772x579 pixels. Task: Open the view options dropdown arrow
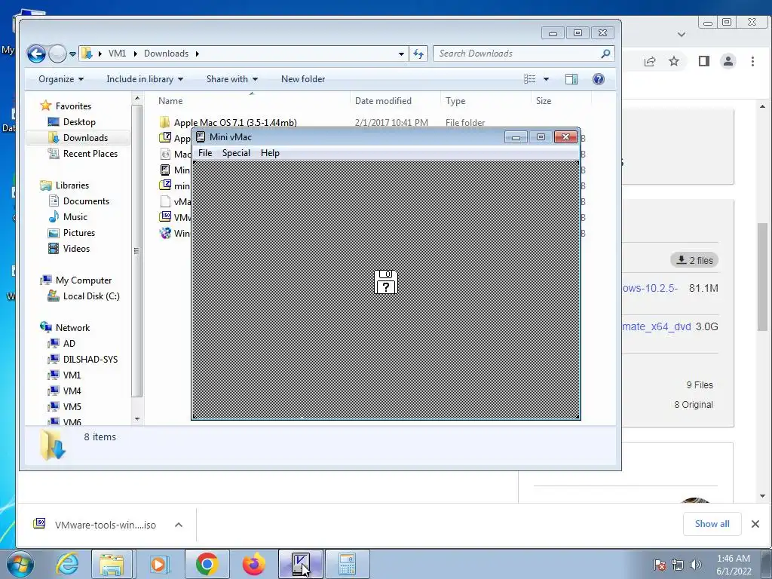[x=546, y=79]
